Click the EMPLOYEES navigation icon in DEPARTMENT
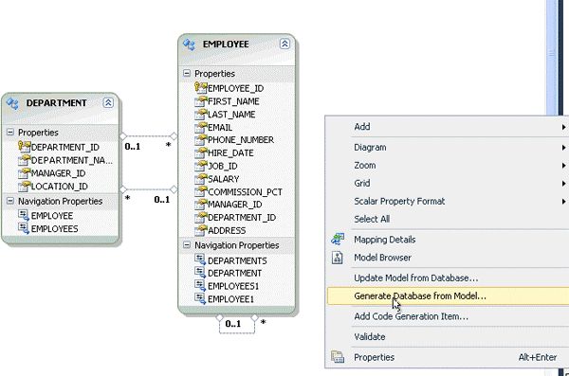The height and width of the screenshot is (376, 569). click(24, 228)
